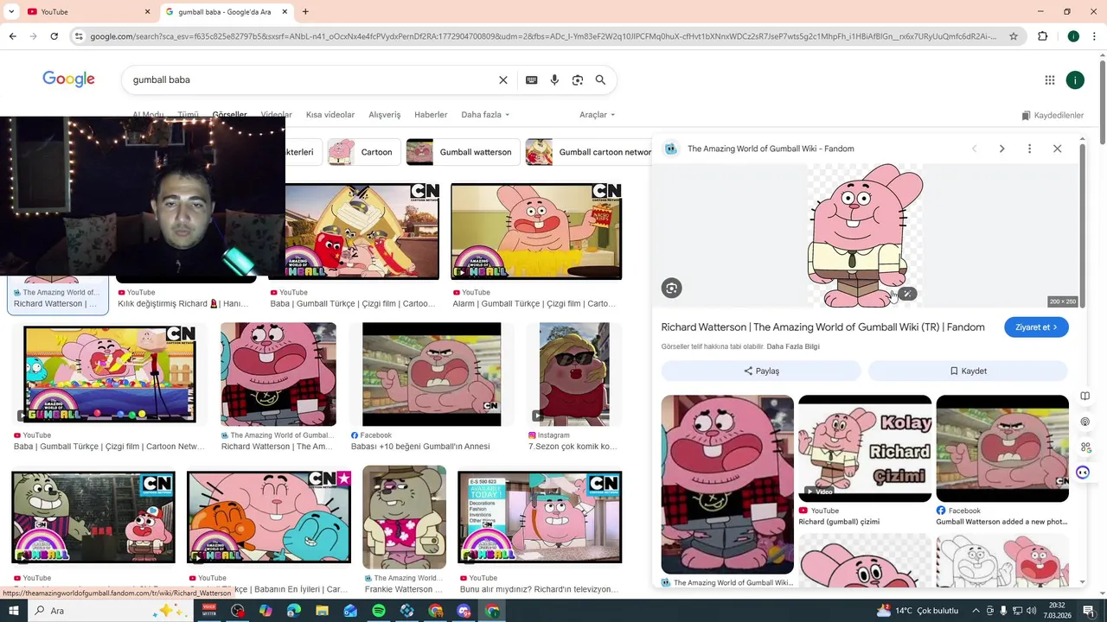Filter by the Gumball watterson chip
Screen dimensions: 1107x622
463,152
